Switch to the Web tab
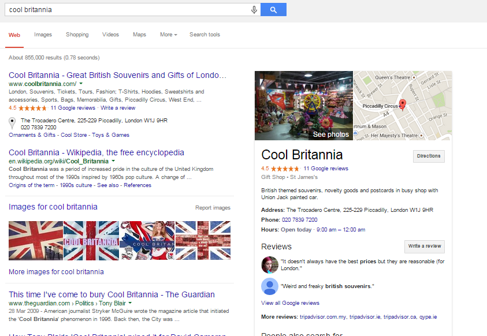This screenshot has height=336, width=487. click(x=14, y=35)
